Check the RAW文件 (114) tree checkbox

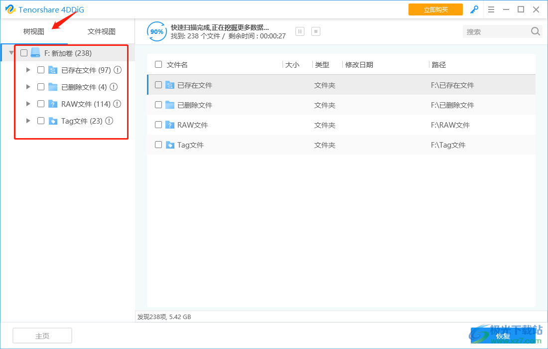(41, 104)
